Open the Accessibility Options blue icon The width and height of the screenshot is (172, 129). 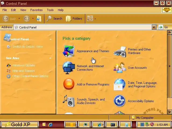click(x=119, y=101)
